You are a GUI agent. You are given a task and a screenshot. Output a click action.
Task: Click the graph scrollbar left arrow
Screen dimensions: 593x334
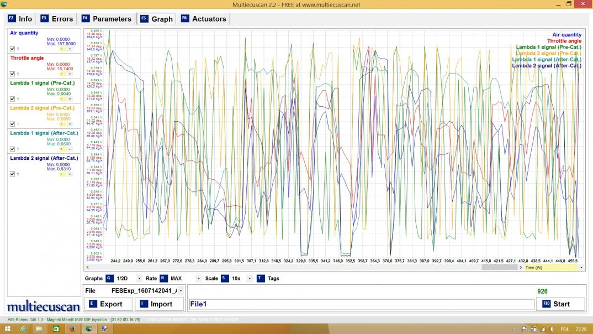pos(88,267)
